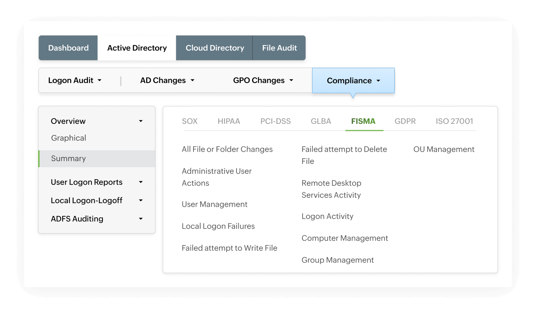This screenshot has width=536, height=314.
Task: Select Graphical view under Overview
Action: coord(68,138)
